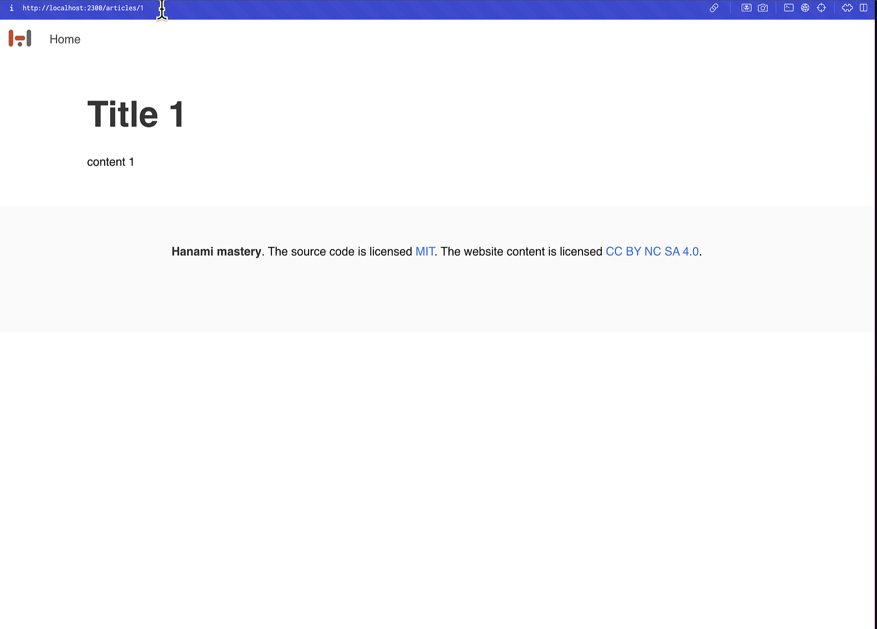Image resolution: width=877 pixels, height=629 pixels.
Task: Click the localhost:2300/articles/1 address field
Action: click(83, 8)
